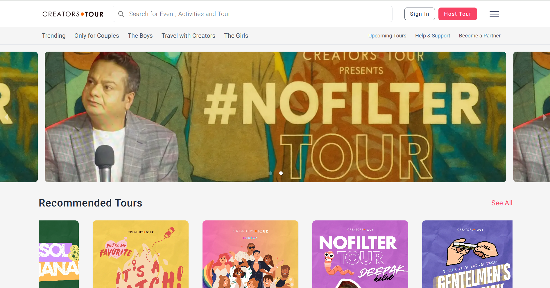Screen dimensions: 550x288
Task: Open the Upcoming Tours link
Action: pyautogui.click(x=387, y=36)
